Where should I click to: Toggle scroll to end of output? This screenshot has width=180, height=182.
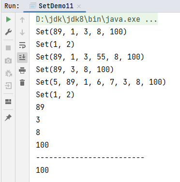point(22,58)
